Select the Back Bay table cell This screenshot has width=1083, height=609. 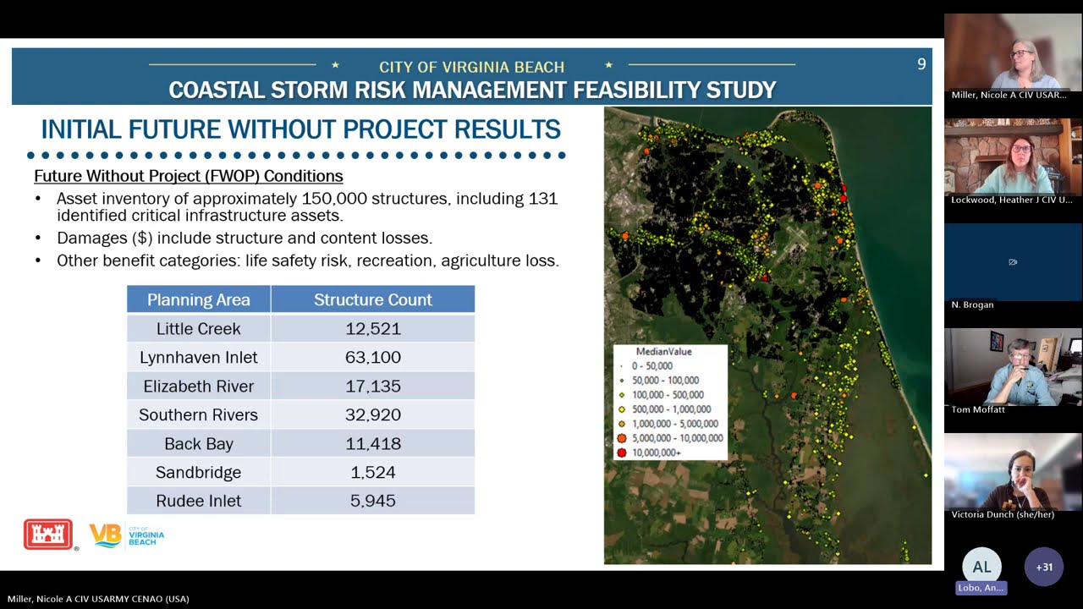tap(199, 443)
